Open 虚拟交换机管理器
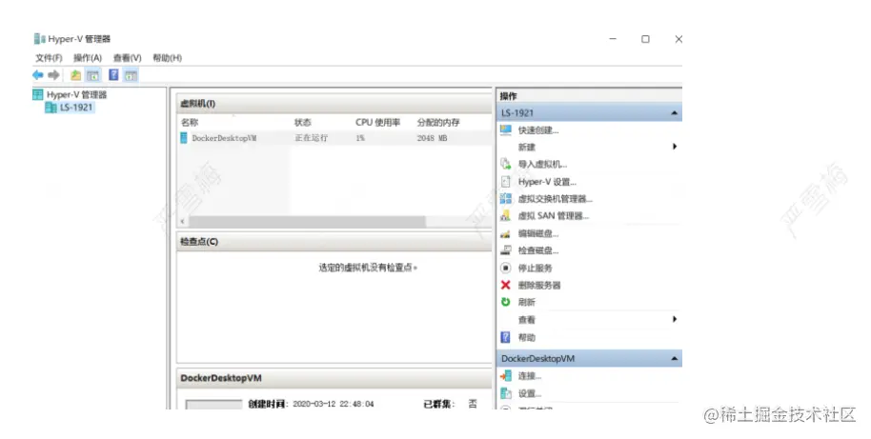This screenshot has height=439, width=871. coord(555,199)
